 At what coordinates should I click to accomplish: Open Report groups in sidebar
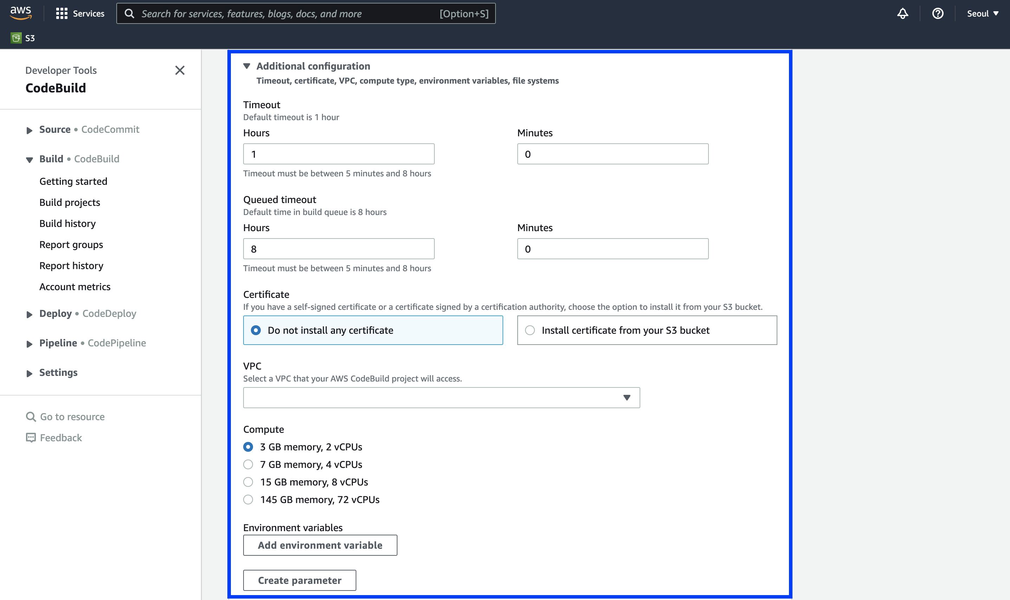point(71,244)
